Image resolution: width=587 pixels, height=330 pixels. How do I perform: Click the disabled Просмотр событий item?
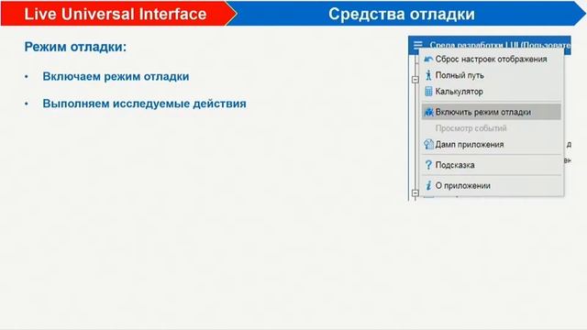[x=492, y=128]
